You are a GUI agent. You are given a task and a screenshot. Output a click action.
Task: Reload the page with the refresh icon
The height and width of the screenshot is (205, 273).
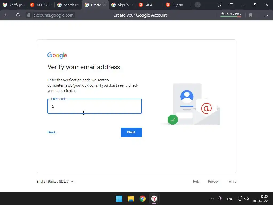point(18,15)
